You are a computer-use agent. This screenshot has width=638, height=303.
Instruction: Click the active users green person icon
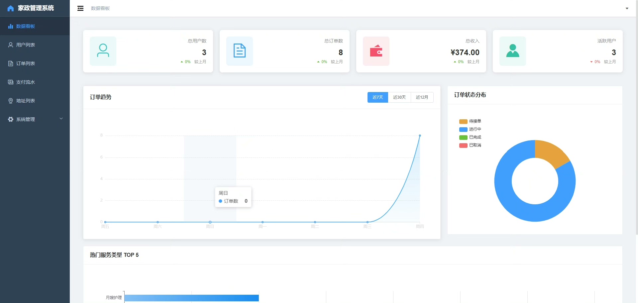[513, 51]
